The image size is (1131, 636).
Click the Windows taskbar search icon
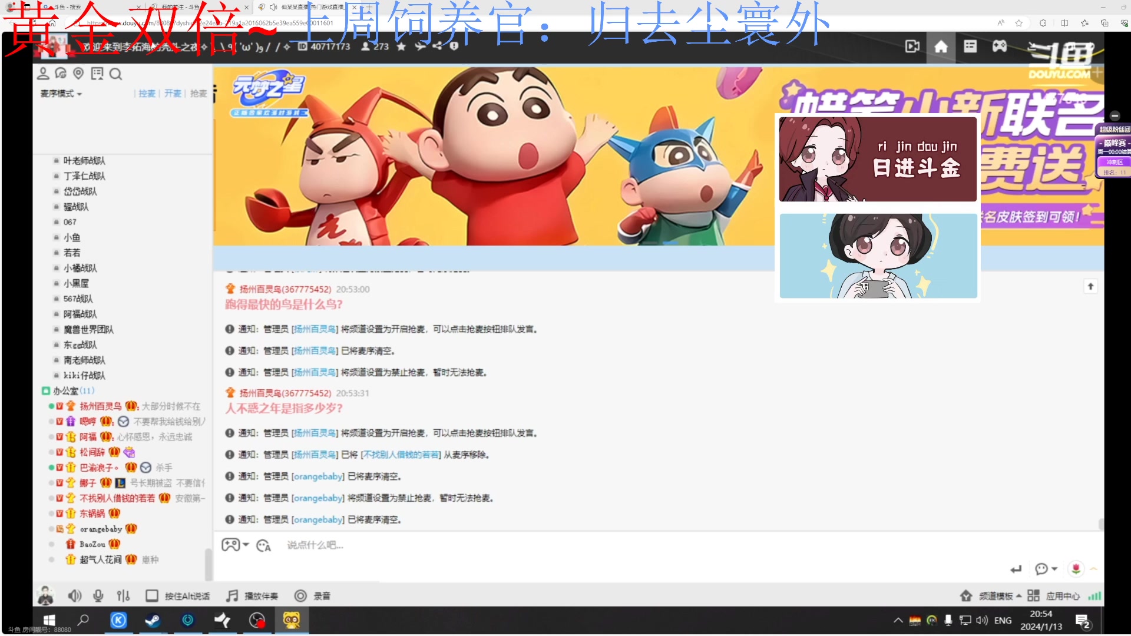click(x=83, y=620)
